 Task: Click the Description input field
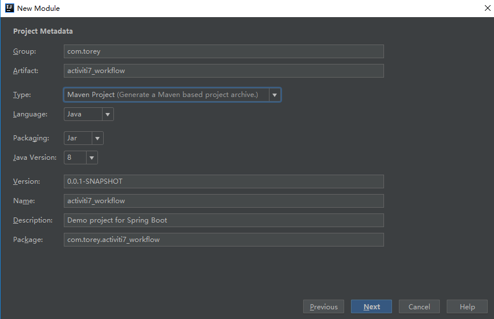pos(224,220)
